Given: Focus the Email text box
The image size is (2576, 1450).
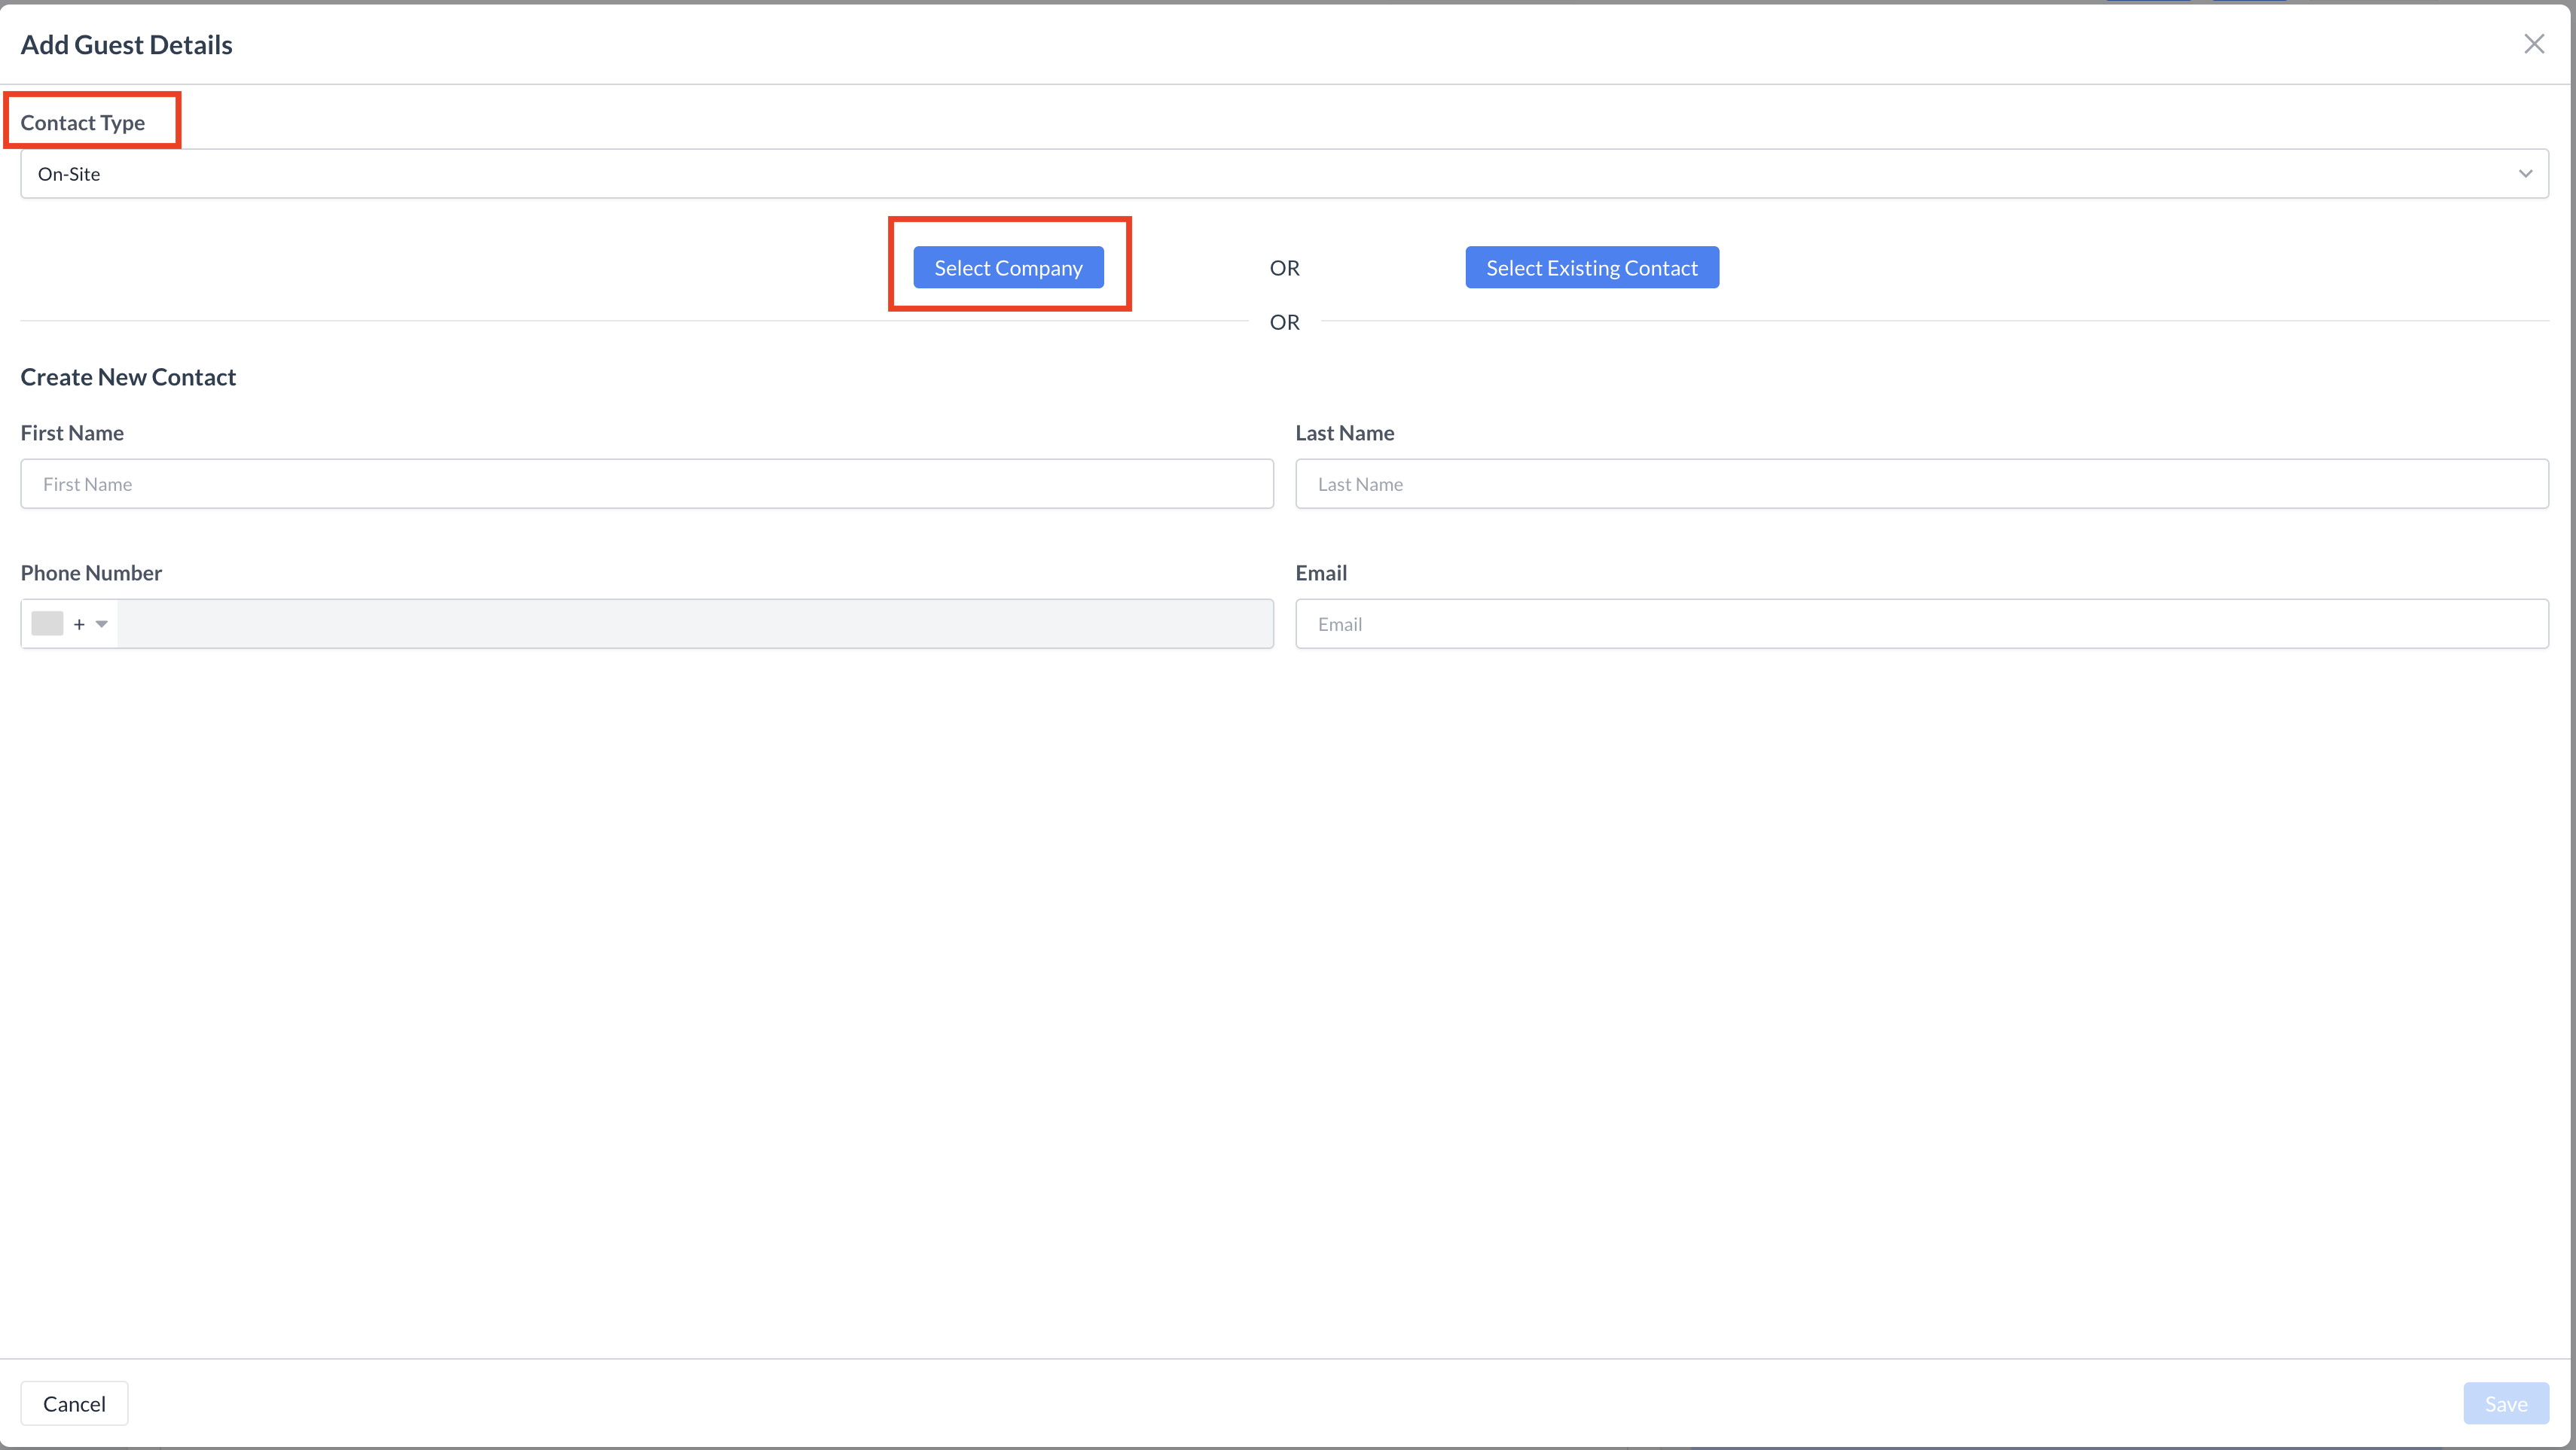Looking at the screenshot, I should coord(1921,625).
